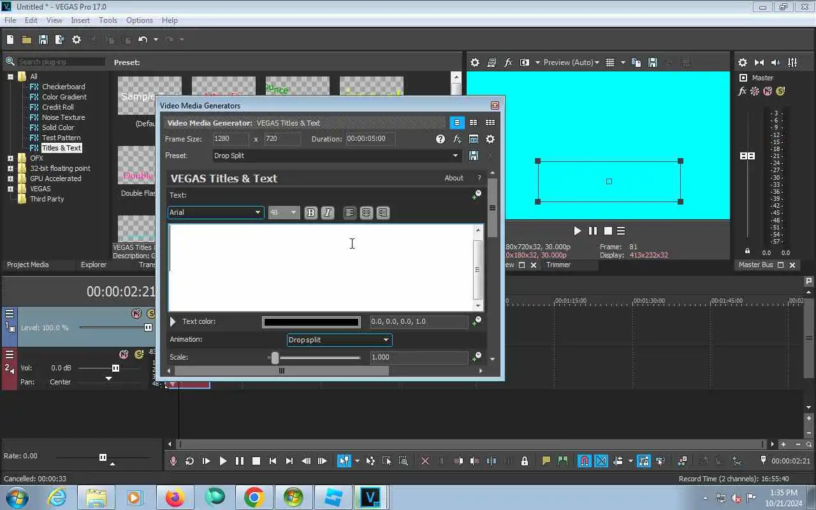Click Video Output FX icon in preview
The height and width of the screenshot is (510, 816).
[x=508, y=62]
